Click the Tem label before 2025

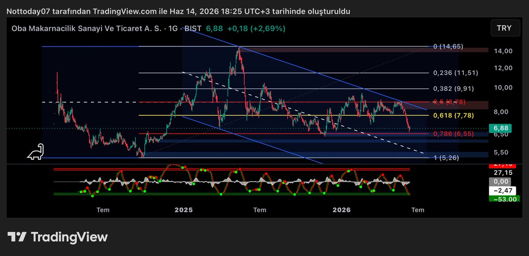[103, 210]
